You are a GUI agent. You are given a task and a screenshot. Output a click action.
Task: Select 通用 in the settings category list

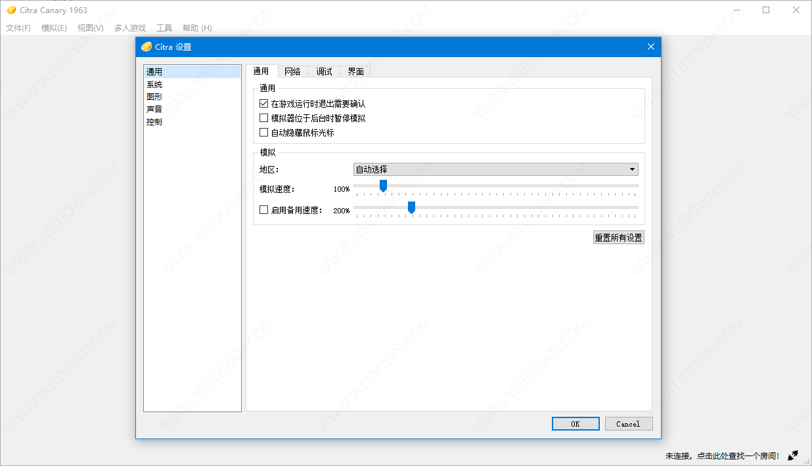(x=192, y=72)
